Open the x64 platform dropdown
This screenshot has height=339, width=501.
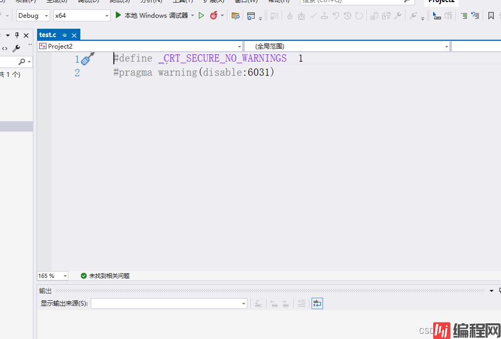click(82, 16)
